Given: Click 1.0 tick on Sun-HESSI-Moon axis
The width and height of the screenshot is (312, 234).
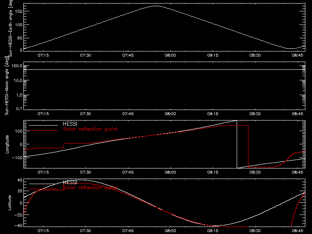Looking at the screenshot, I should click(x=19, y=95).
